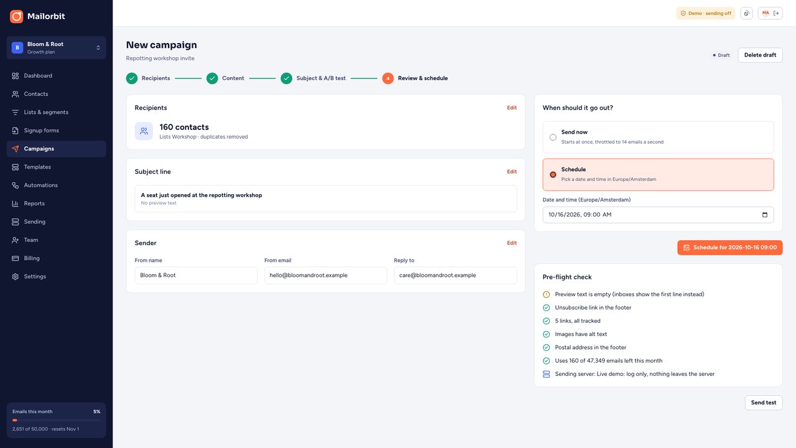Click the Demo sending off shield badge
Image resolution: width=796 pixels, height=448 pixels.
coord(706,13)
